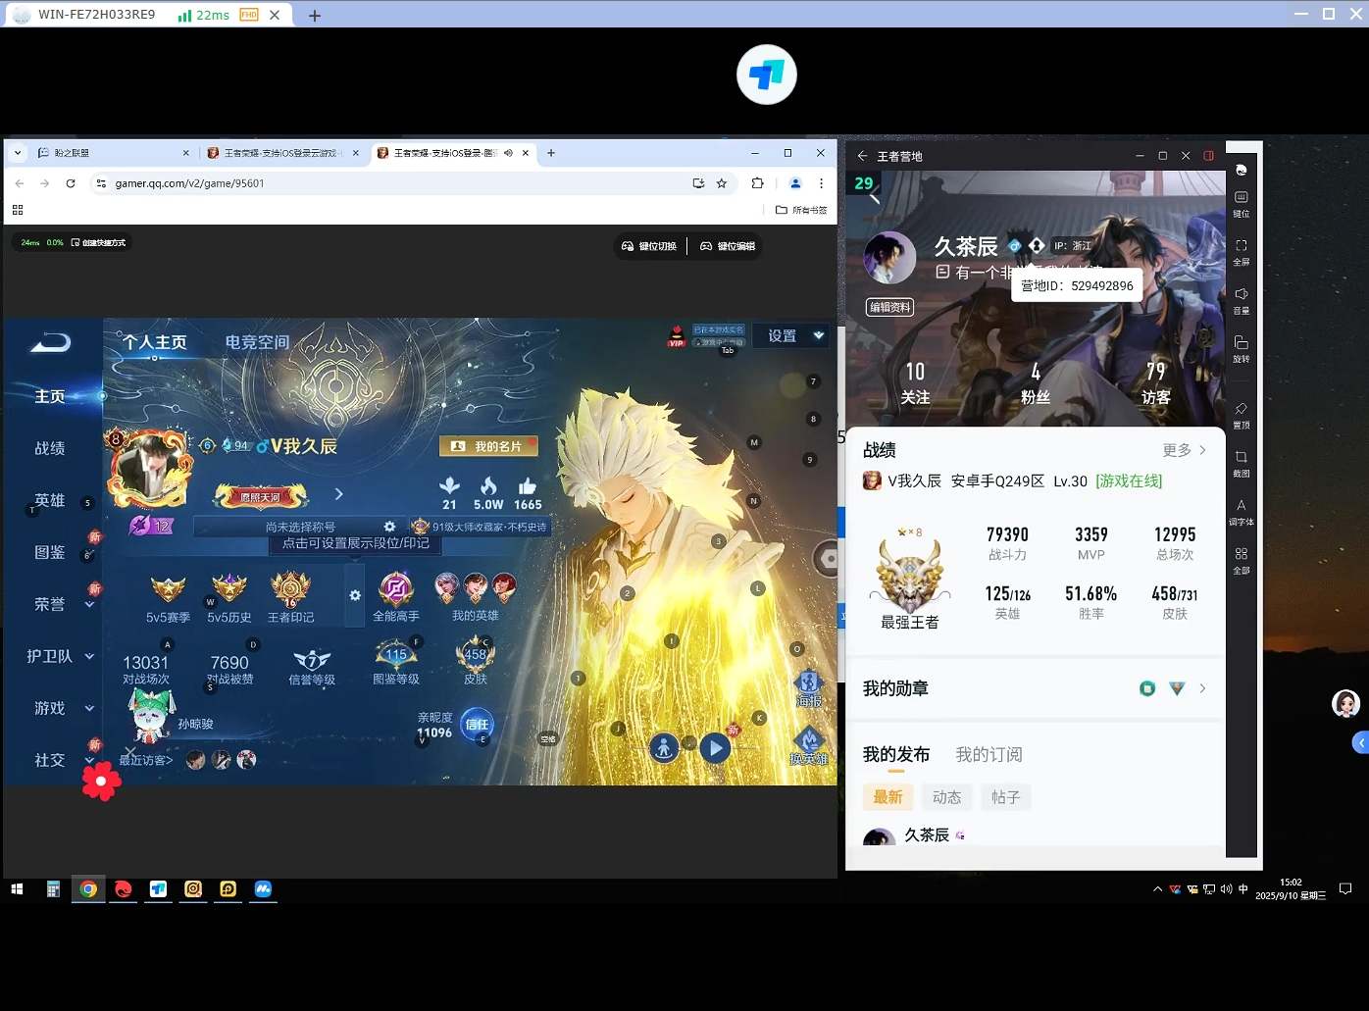Click Chrome bookmark star icon

(x=722, y=183)
